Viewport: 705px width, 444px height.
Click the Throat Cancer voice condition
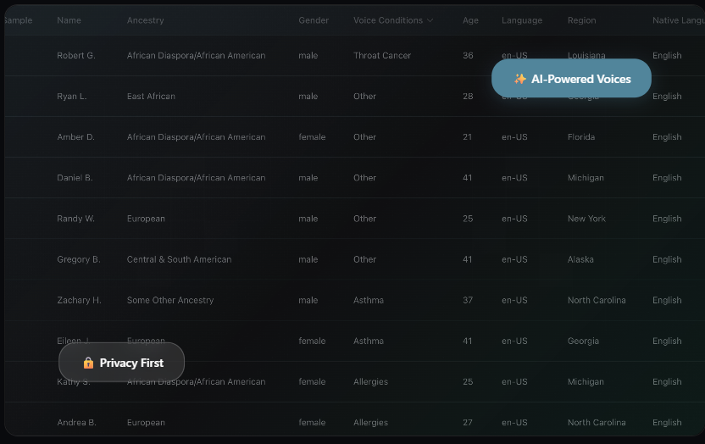[381, 55]
